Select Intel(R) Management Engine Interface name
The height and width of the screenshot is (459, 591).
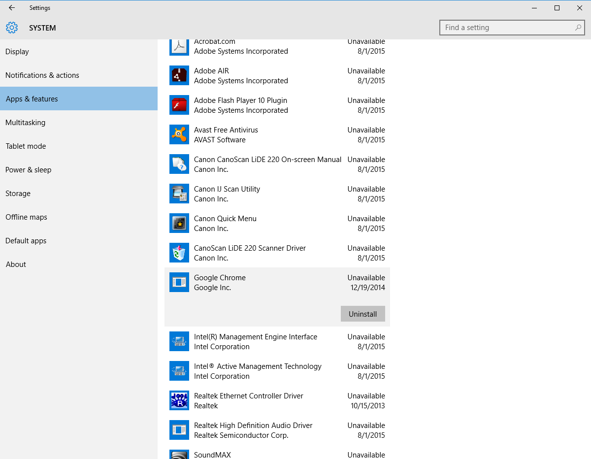[x=256, y=337]
